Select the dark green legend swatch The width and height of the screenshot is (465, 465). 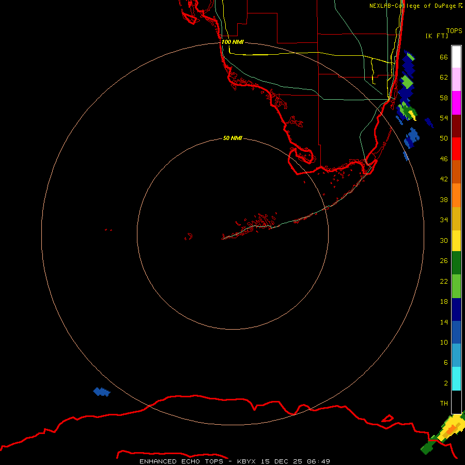[456, 263]
